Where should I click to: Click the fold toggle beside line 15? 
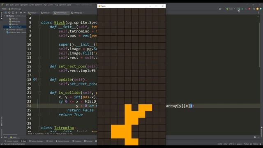pos(40,67)
